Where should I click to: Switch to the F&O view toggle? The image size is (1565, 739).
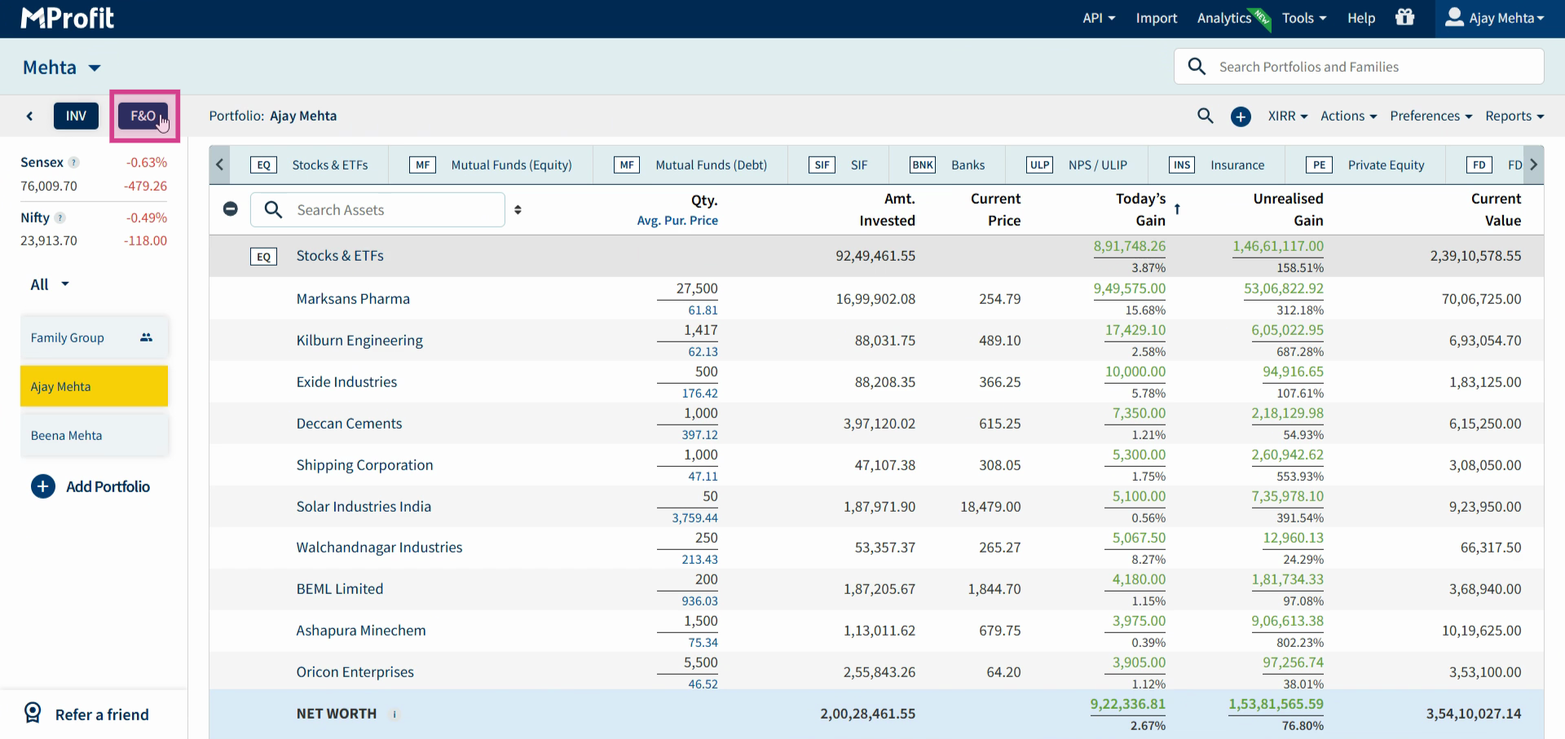tap(143, 116)
